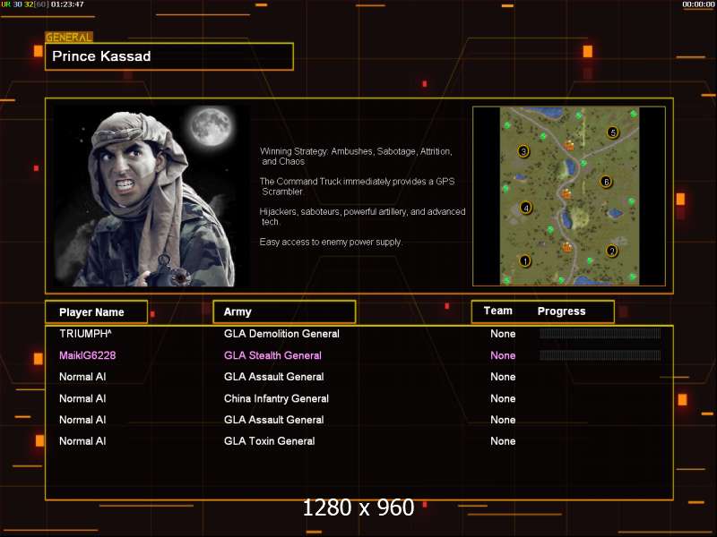Select start position 3 on the minimap

coord(523,151)
